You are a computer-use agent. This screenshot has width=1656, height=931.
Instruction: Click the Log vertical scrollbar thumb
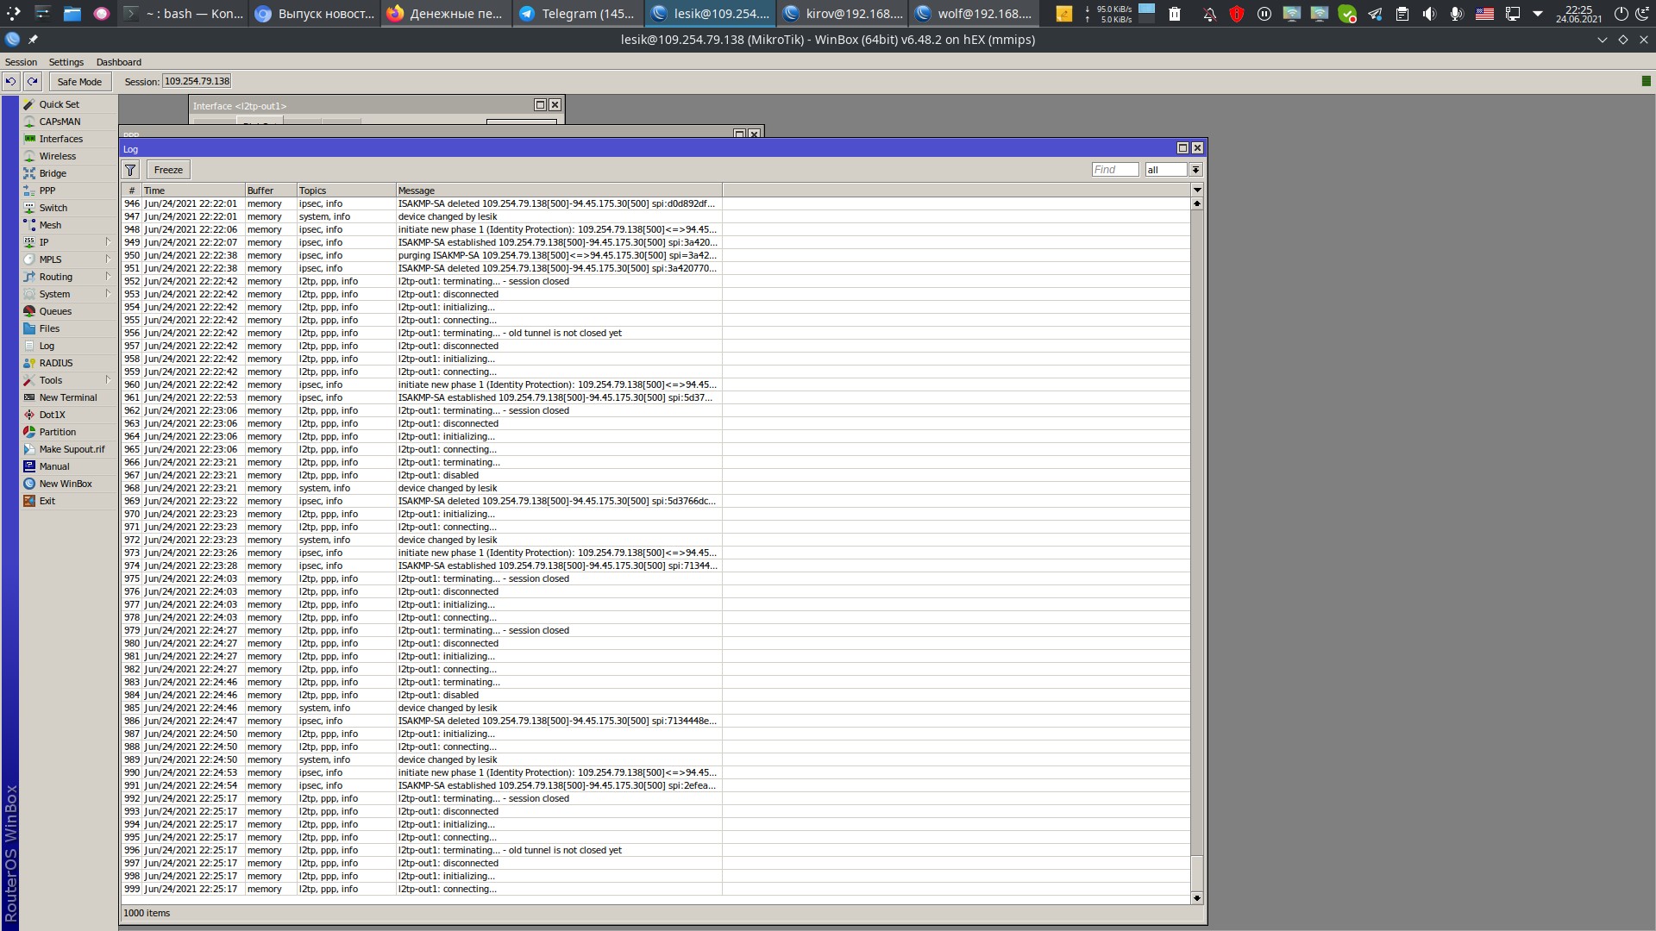pyautogui.click(x=1197, y=872)
